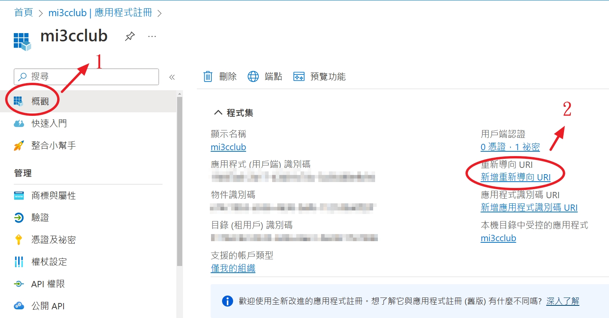Click the 驗證 arrow circle icon

click(19, 218)
